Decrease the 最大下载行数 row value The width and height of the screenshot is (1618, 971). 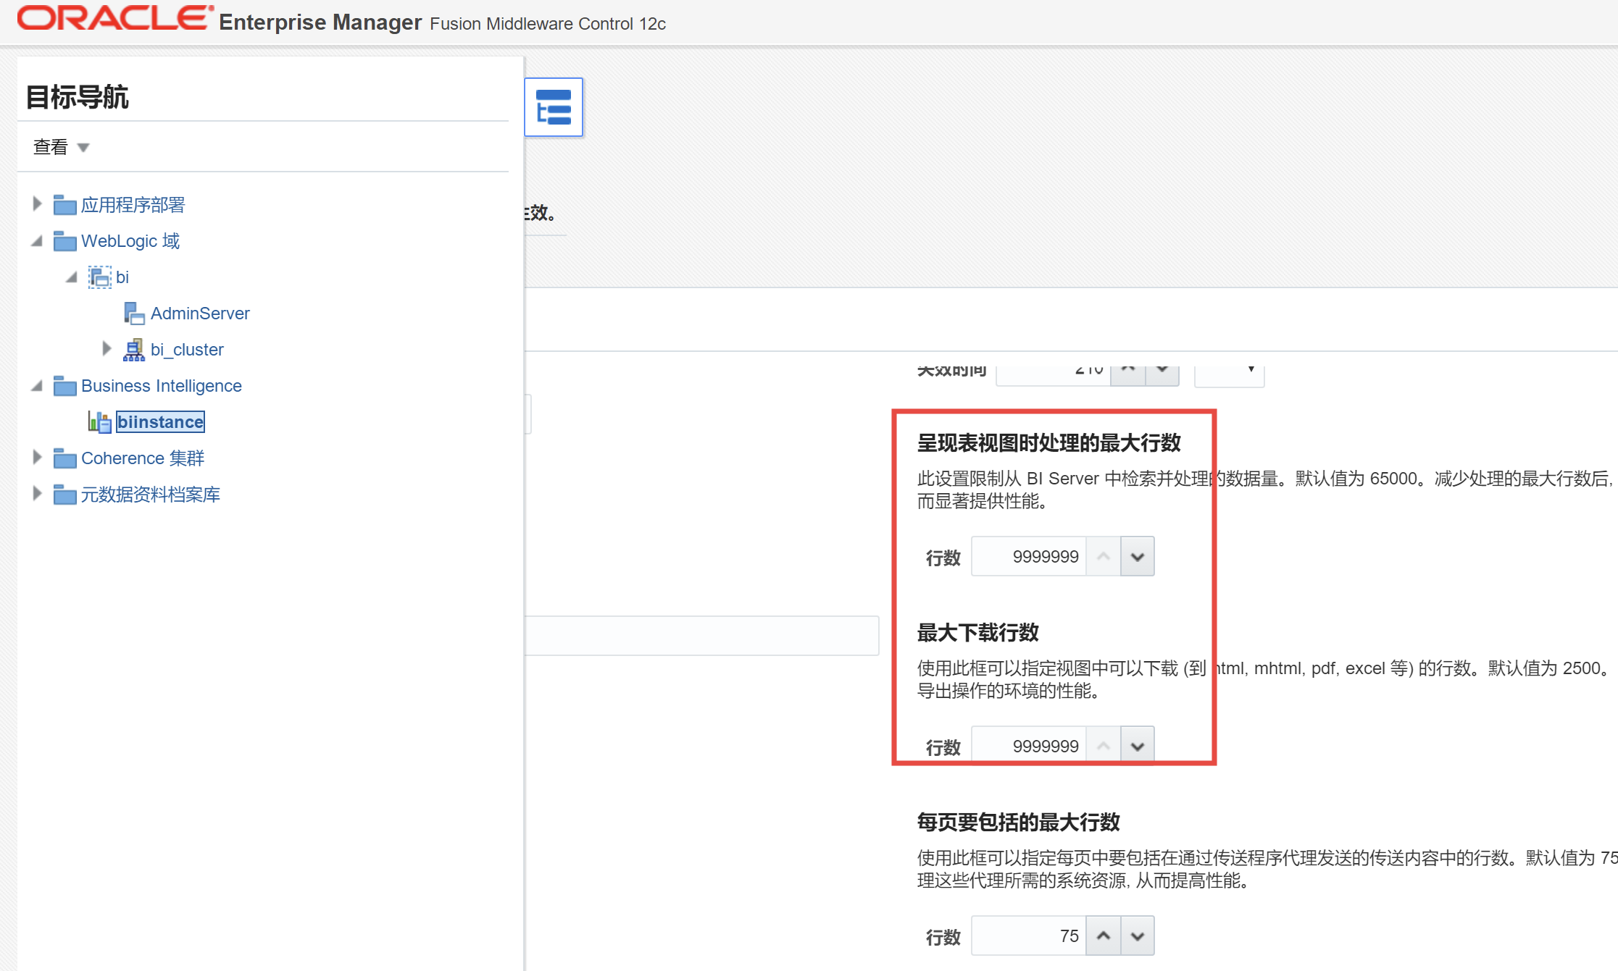(1137, 746)
